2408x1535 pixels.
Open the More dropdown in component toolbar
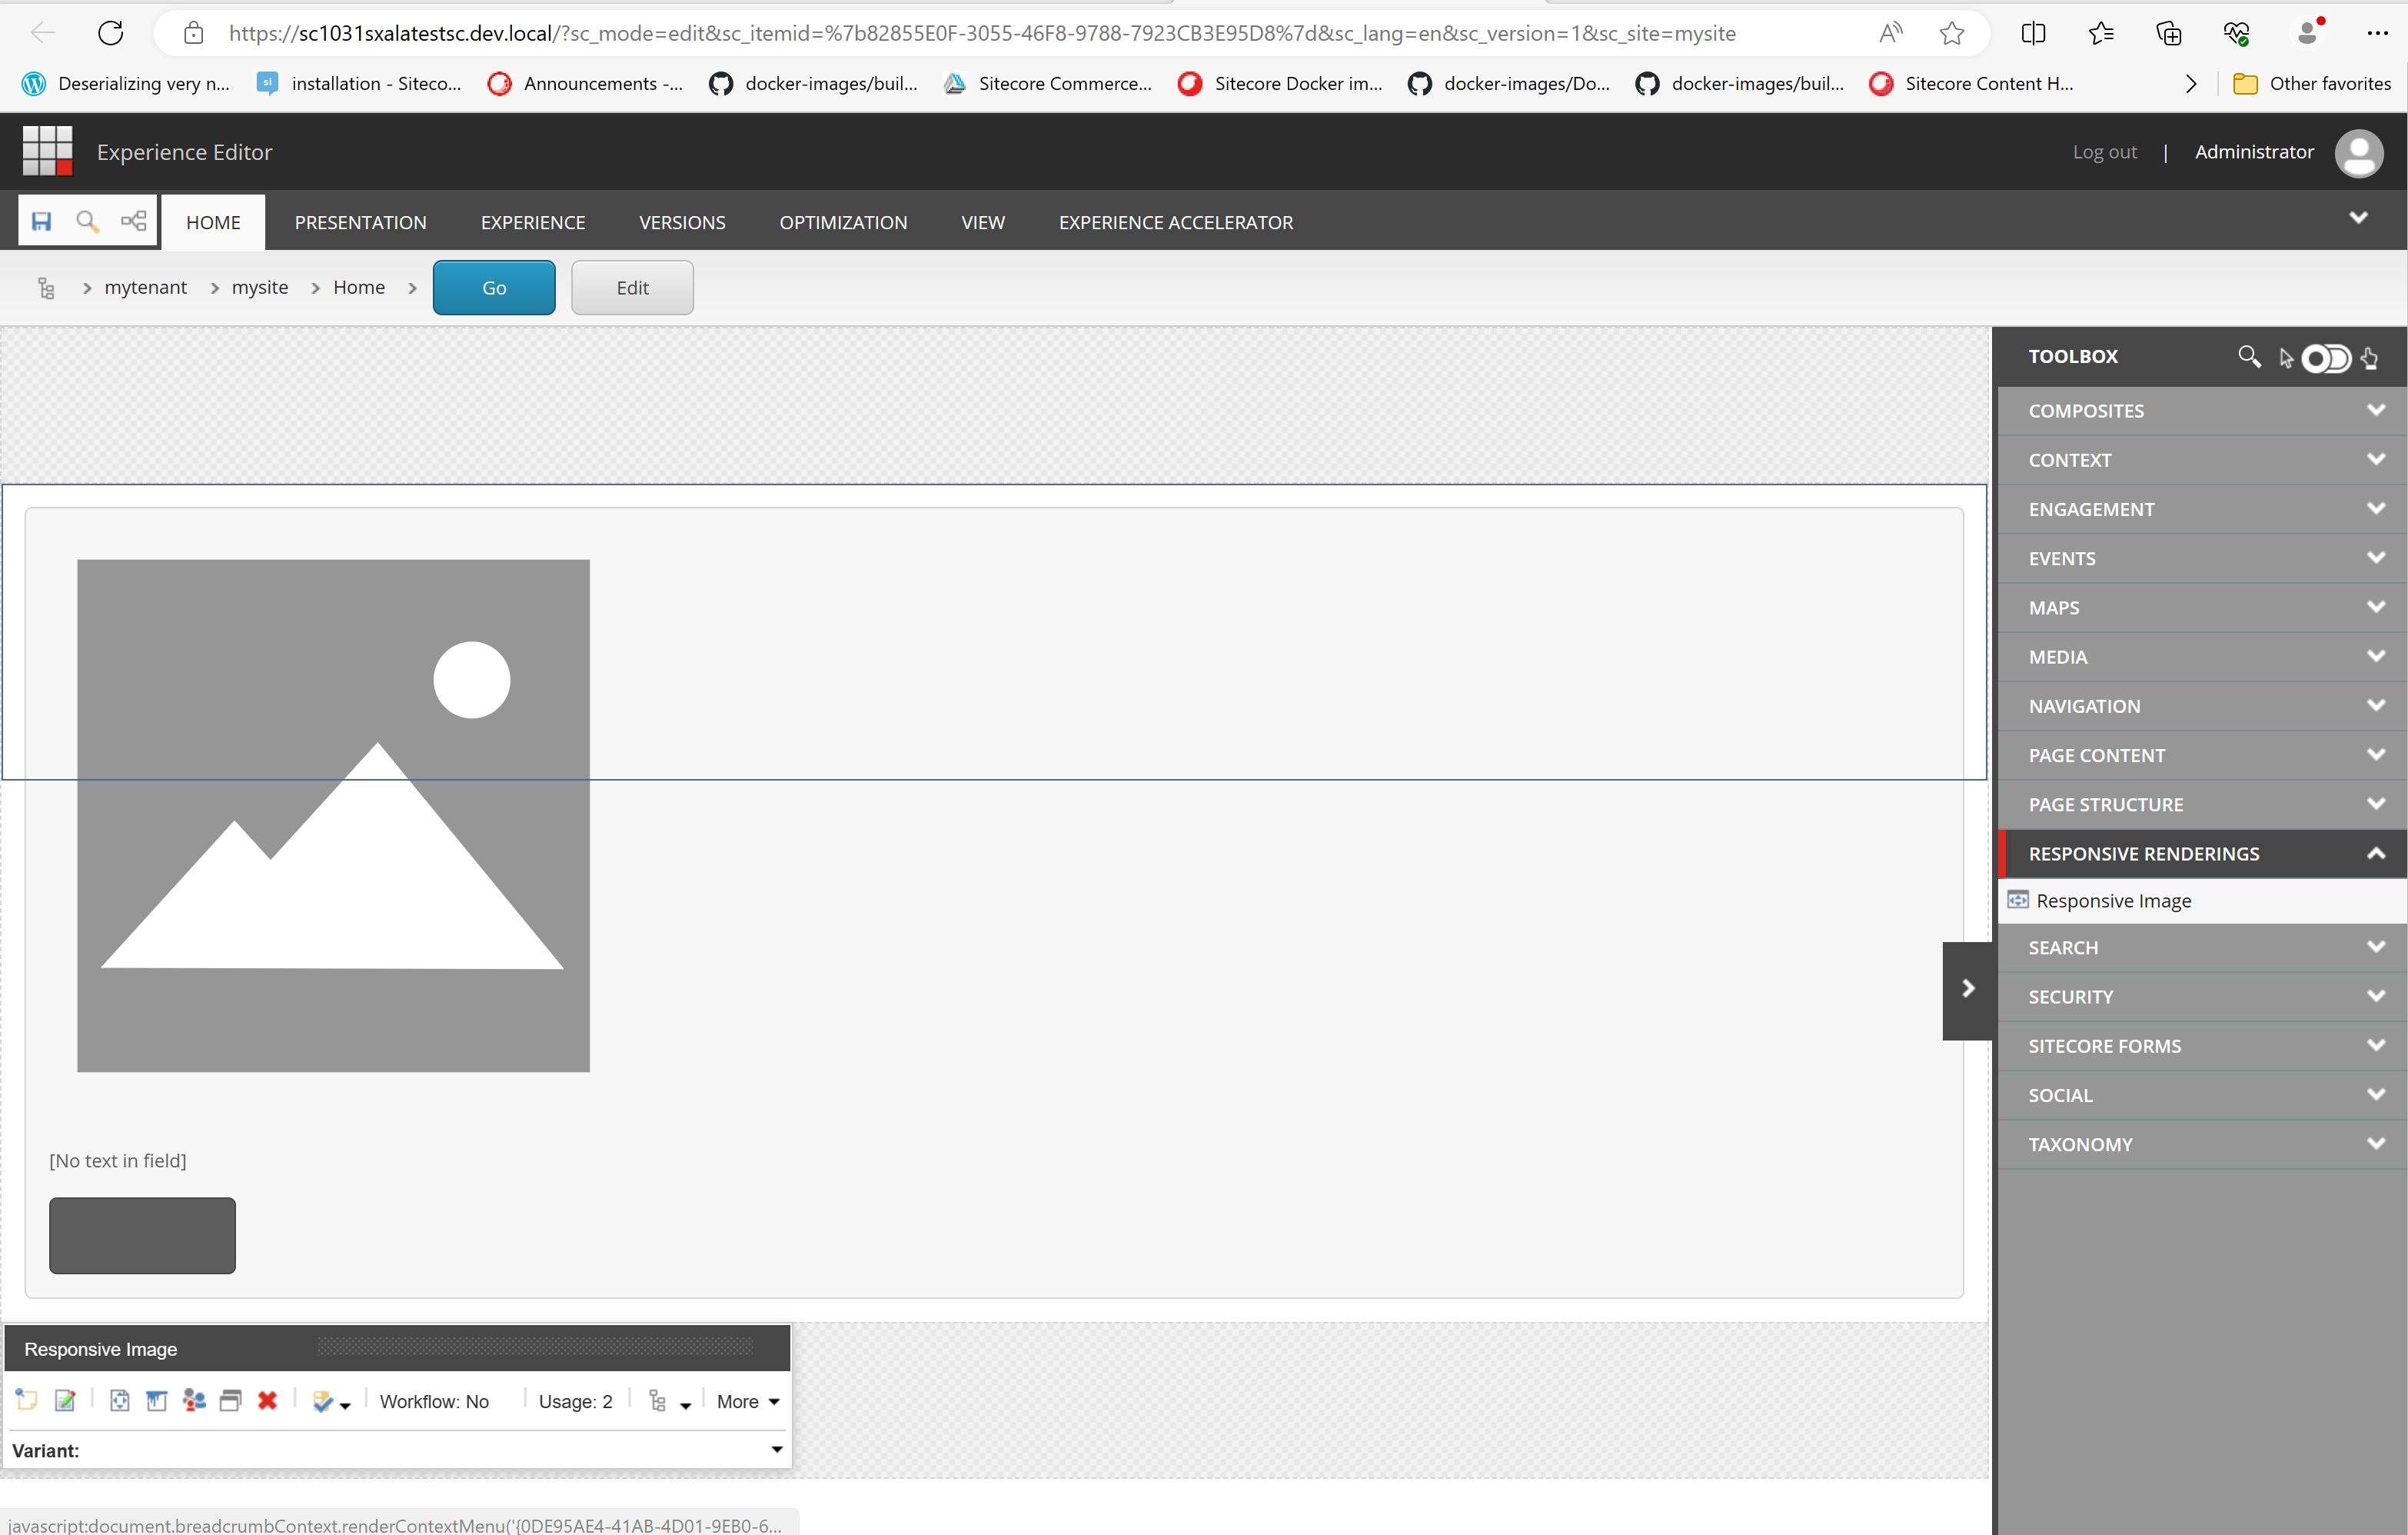pyautogui.click(x=747, y=1401)
